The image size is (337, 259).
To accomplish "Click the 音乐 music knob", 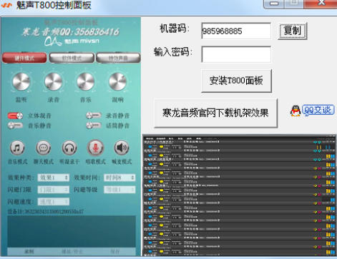I will tap(85, 81).
